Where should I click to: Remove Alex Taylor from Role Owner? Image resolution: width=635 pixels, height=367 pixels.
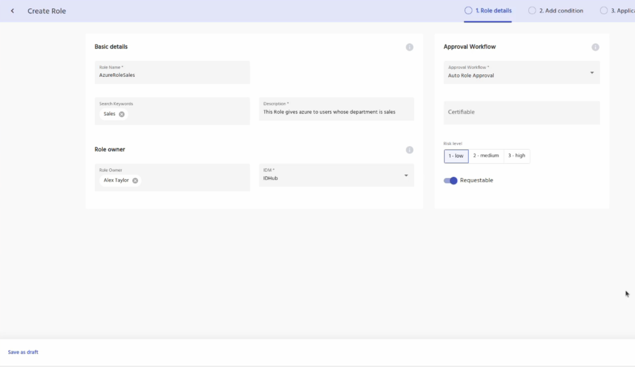click(x=135, y=181)
